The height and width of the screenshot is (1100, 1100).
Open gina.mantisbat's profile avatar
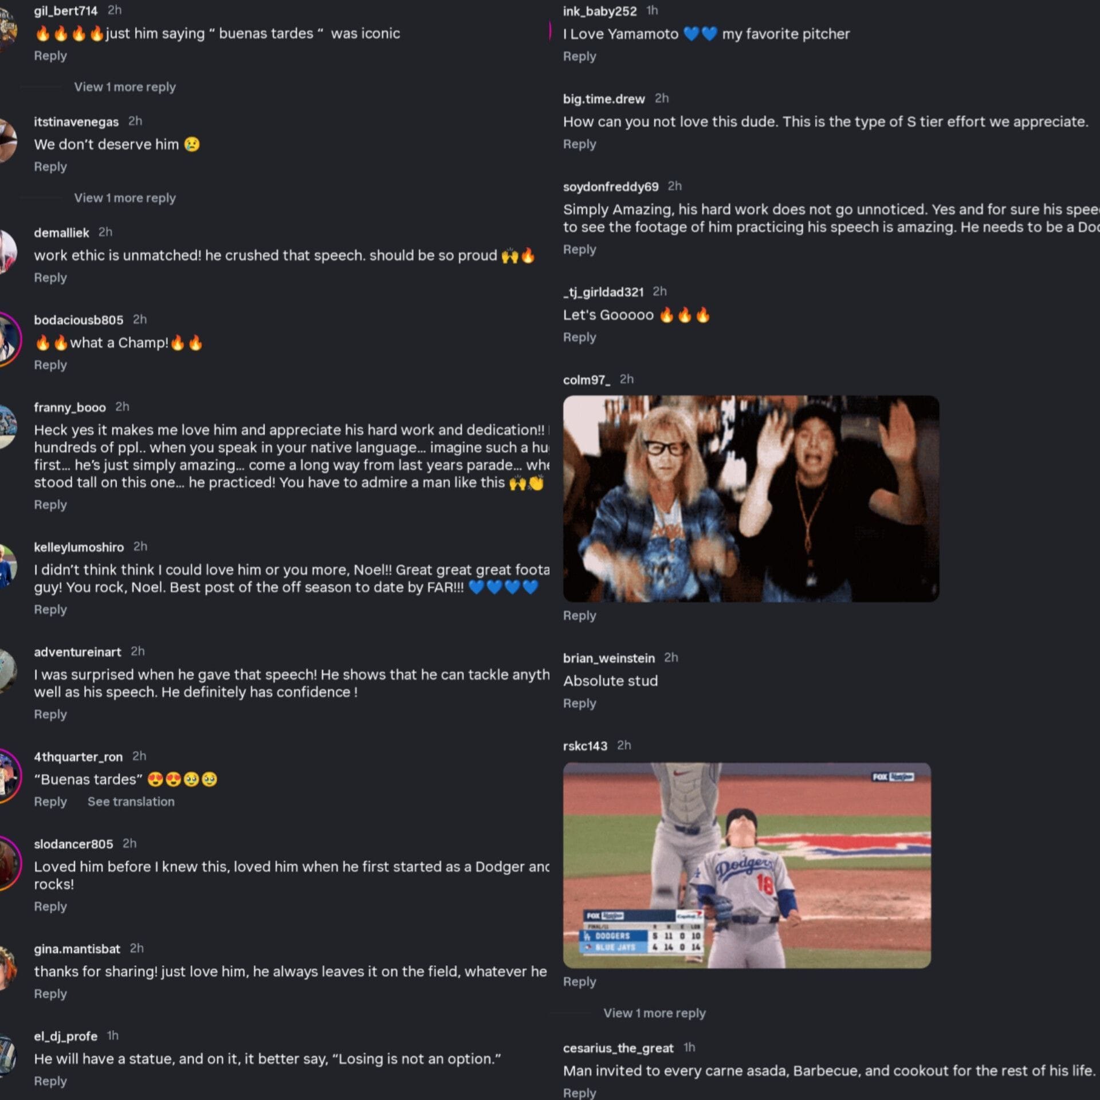pos(7,968)
